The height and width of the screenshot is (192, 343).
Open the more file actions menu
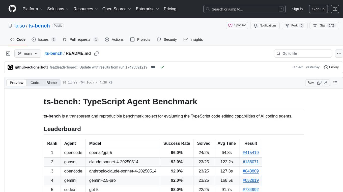pyautogui.click(x=339, y=54)
